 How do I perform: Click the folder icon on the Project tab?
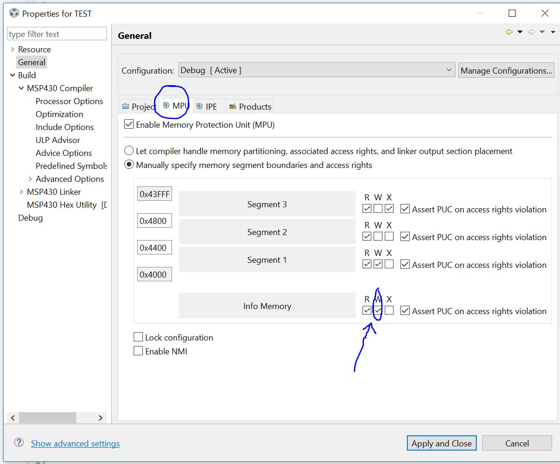point(125,106)
